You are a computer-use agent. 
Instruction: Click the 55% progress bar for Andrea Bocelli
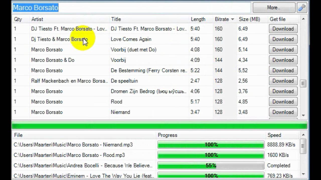click(x=211, y=165)
